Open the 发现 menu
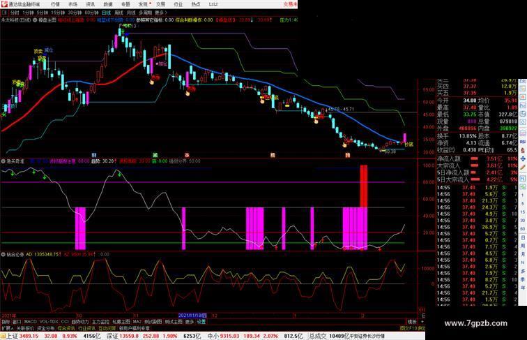The width and height of the screenshot is (527, 340). coord(143,4)
